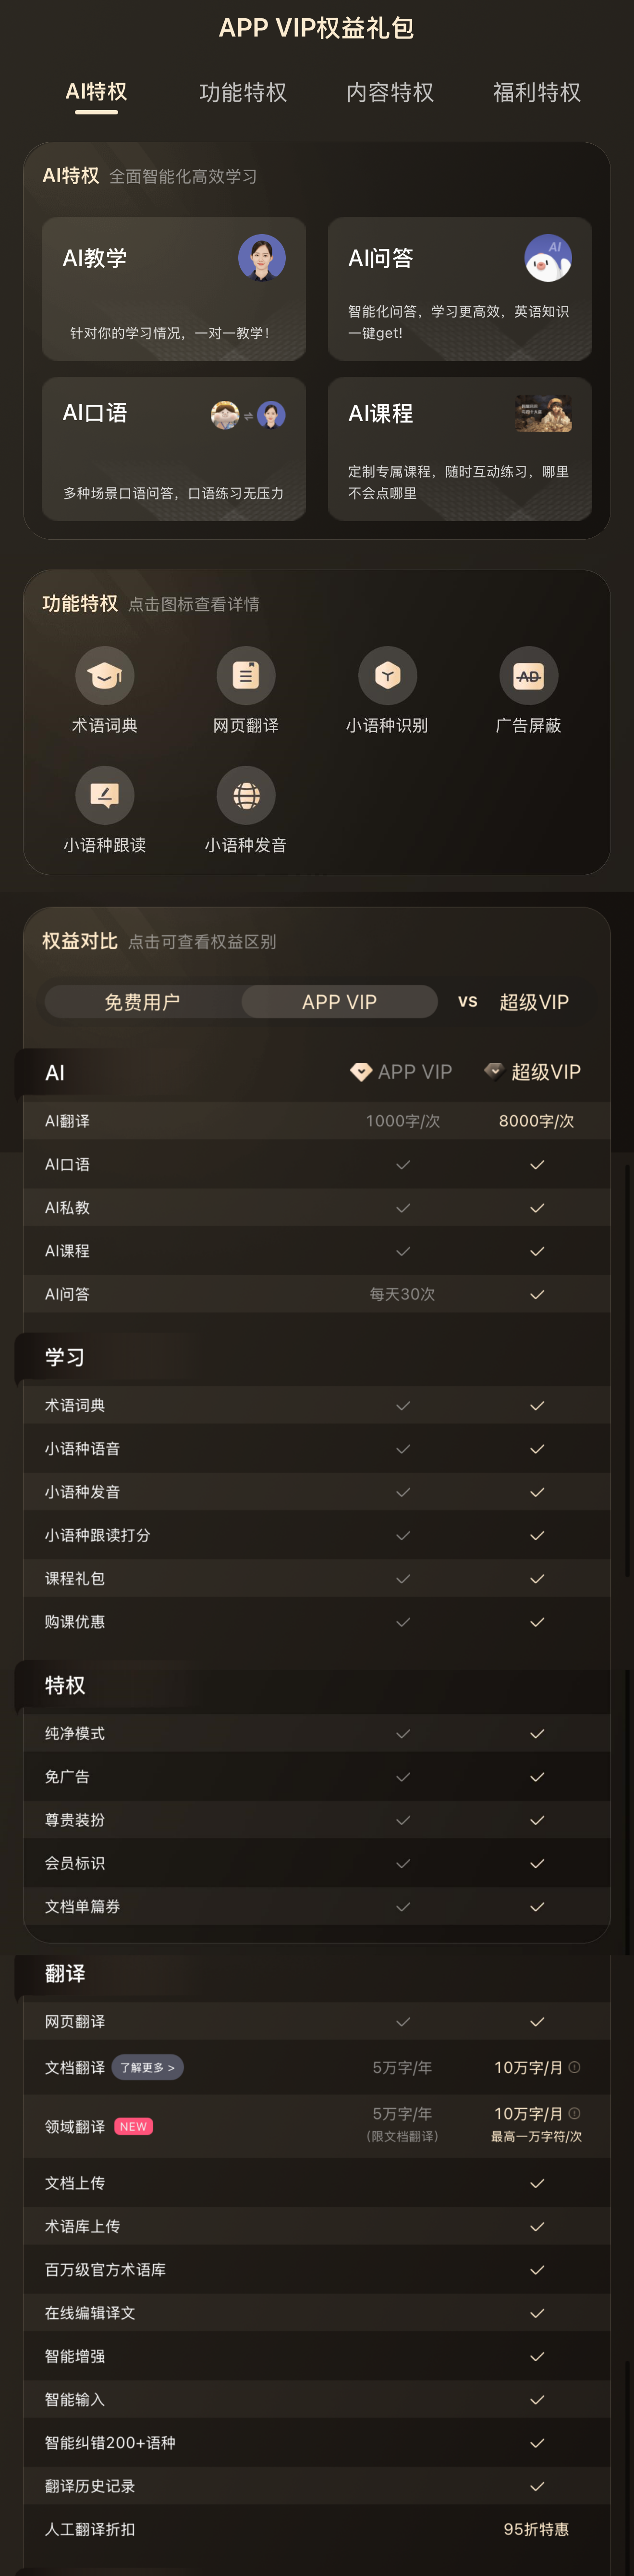634x2576 pixels.
Task: Open the AI教学 card
Action: 174,289
